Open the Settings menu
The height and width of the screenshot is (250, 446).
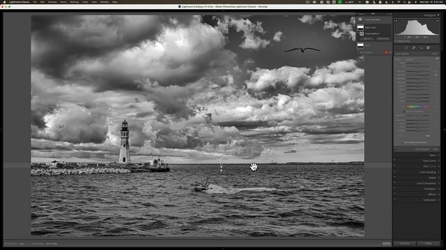coord(75,2)
